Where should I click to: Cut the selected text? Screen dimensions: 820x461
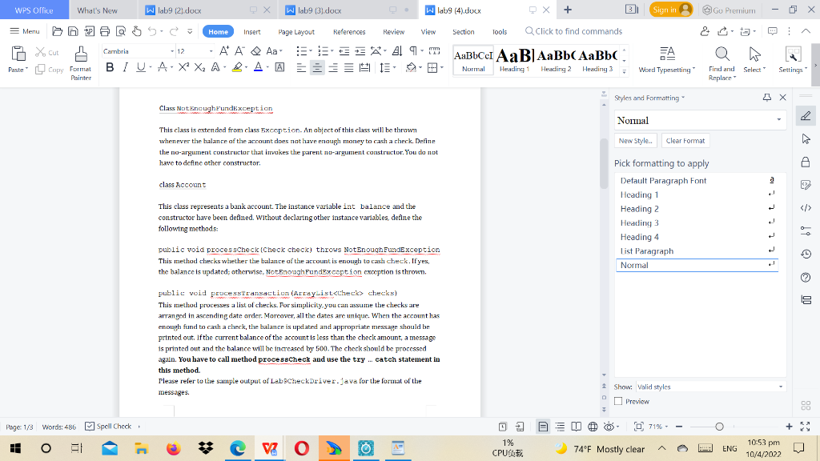[47, 52]
